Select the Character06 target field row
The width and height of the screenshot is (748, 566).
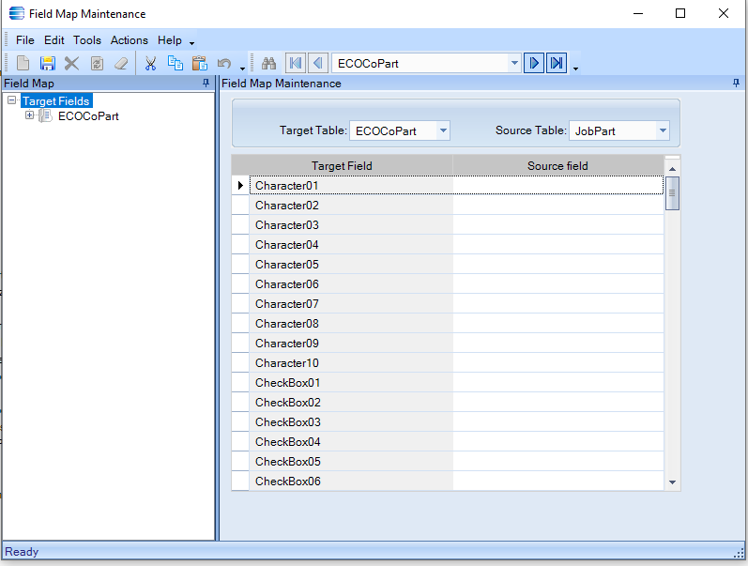tap(351, 284)
